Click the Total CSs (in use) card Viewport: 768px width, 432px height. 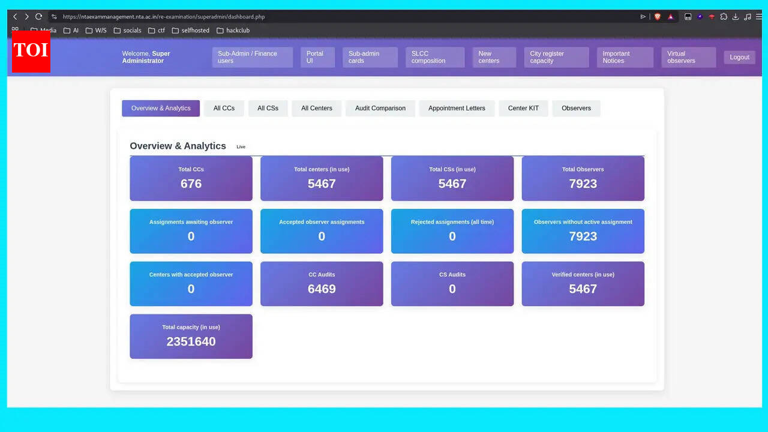(452, 178)
